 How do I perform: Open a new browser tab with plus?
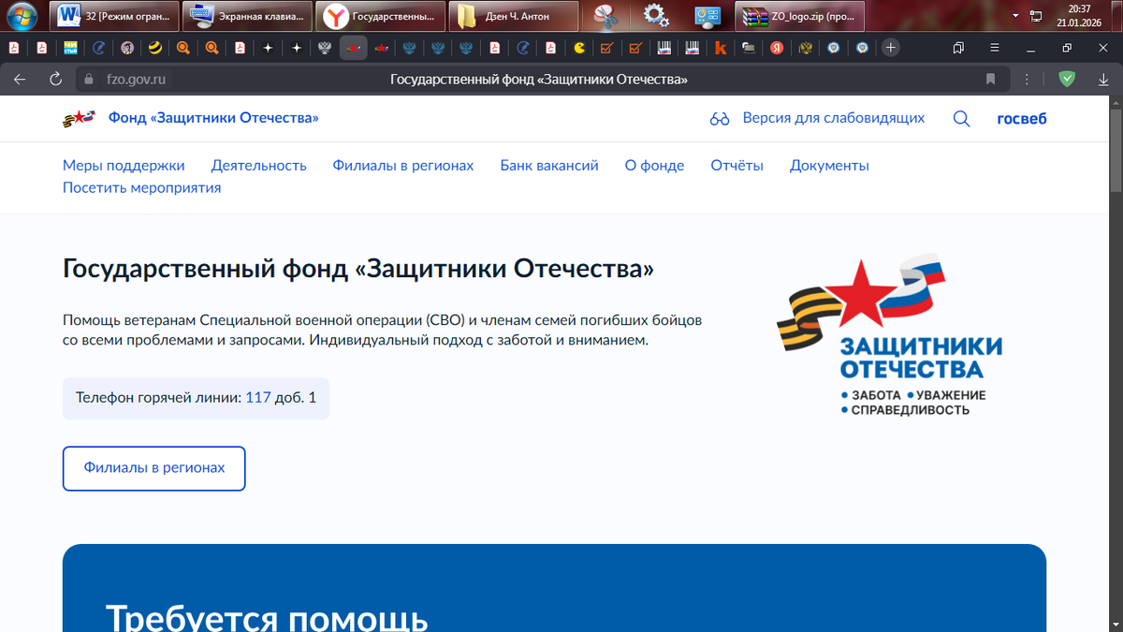click(891, 47)
